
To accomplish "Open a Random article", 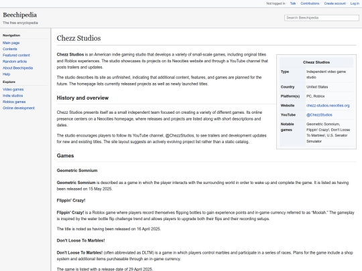I will (x=15, y=62).
